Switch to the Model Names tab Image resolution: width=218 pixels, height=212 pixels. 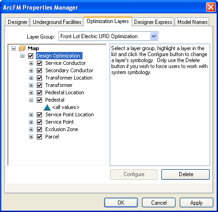(192, 22)
